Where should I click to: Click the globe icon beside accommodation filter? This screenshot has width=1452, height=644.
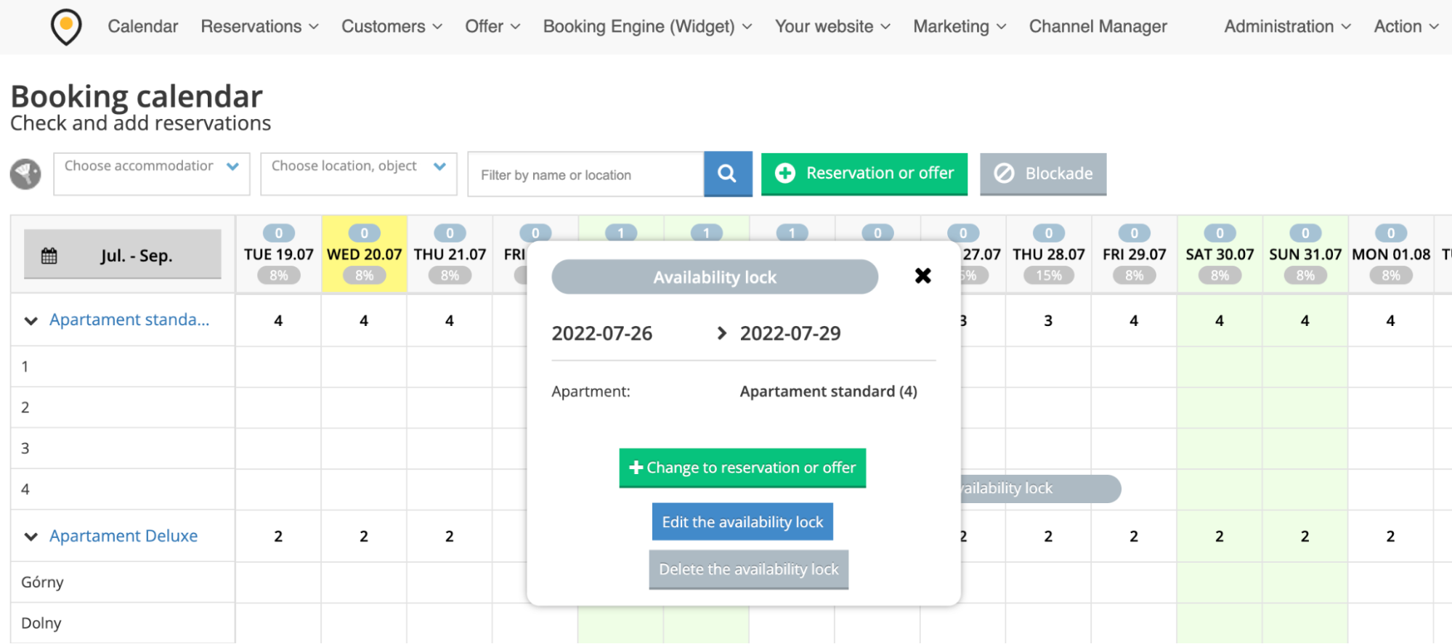(x=25, y=174)
